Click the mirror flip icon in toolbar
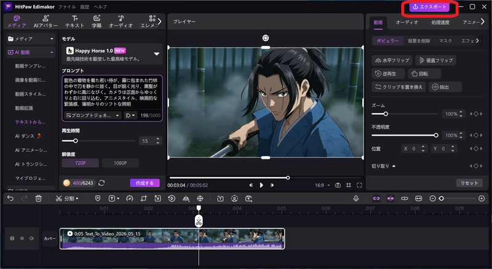This screenshot has height=269, width=492. click(186, 198)
